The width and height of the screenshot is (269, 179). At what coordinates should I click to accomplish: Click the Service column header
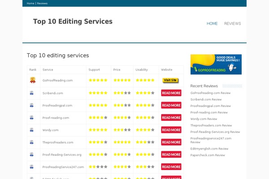pyautogui.click(x=48, y=70)
